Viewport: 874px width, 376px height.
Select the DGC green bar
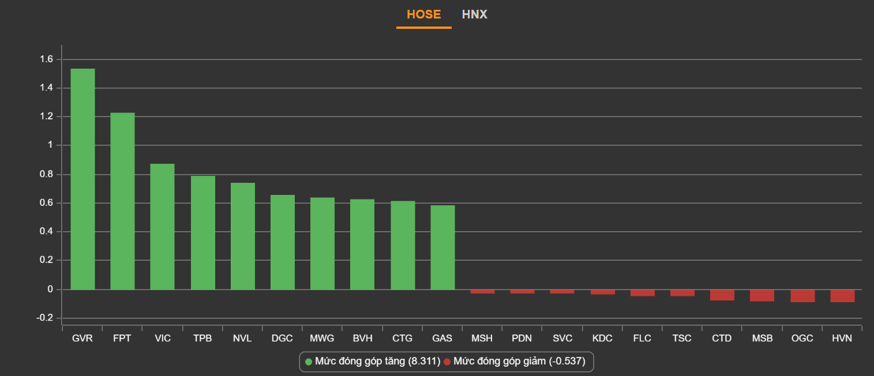[x=283, y=242]
